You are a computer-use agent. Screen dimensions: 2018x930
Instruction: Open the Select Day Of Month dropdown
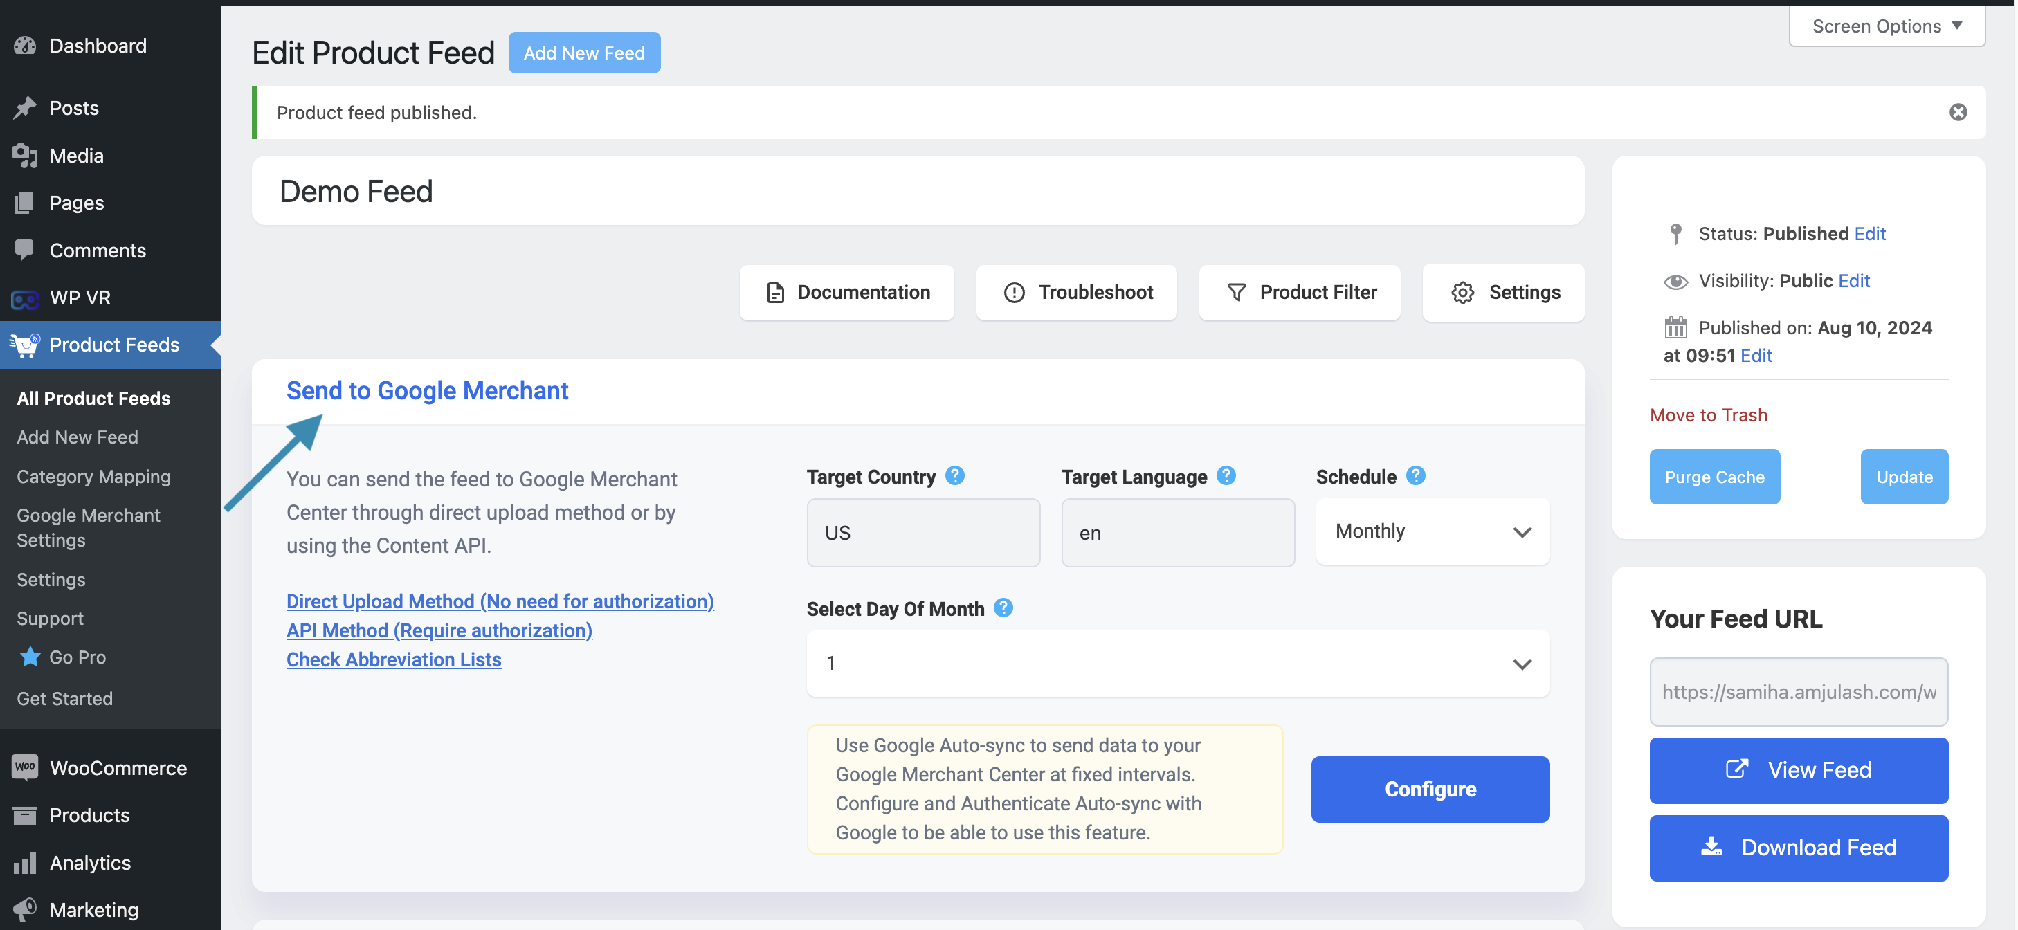click(1179, 664)
